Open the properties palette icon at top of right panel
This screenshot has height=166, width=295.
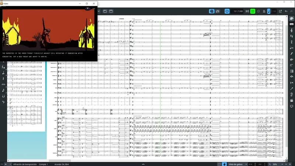[291, 18]
